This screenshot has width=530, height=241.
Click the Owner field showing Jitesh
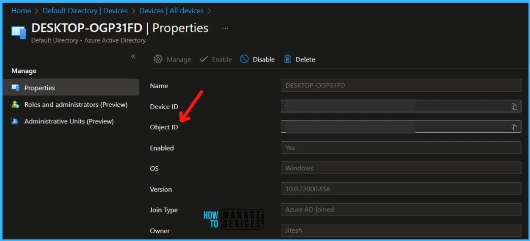[401, 230]
